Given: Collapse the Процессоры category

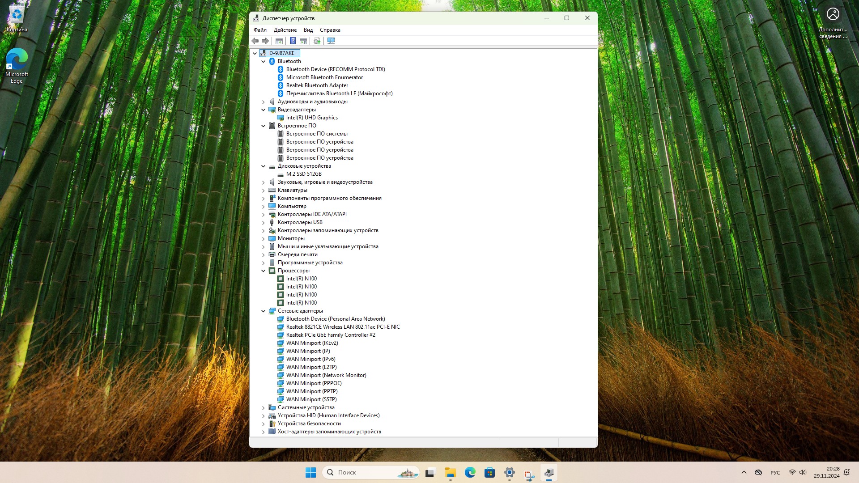Looking at the screenshot, I should coord(264,271).
